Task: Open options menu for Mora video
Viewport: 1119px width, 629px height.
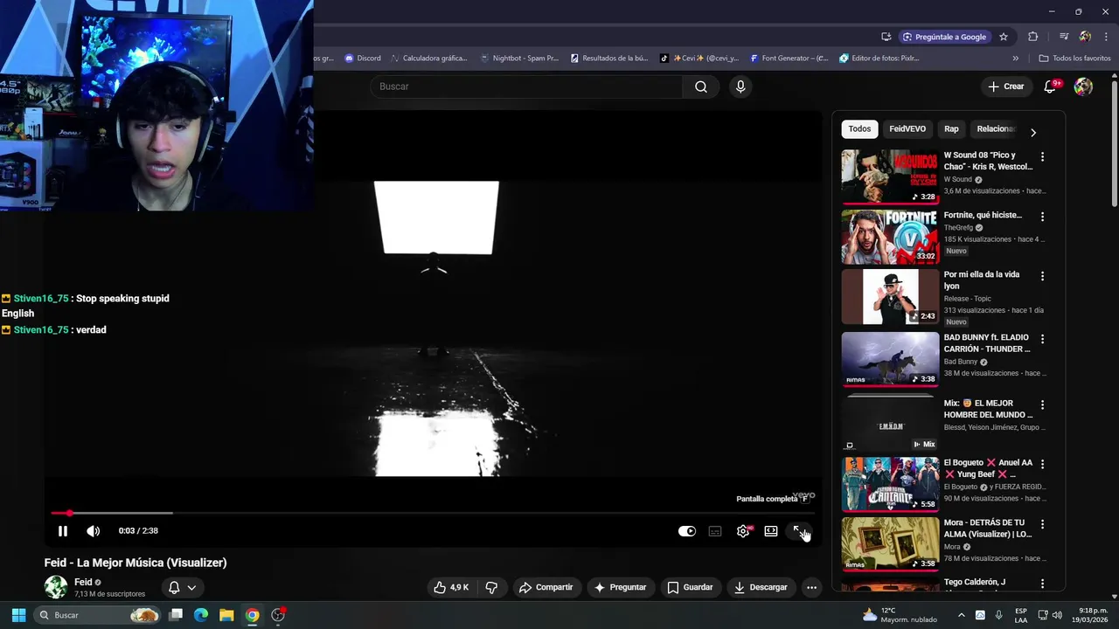Action: click(x=1042, y=523)
